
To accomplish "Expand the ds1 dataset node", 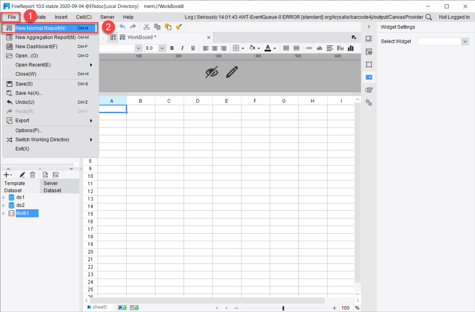I will pos(4,198).
